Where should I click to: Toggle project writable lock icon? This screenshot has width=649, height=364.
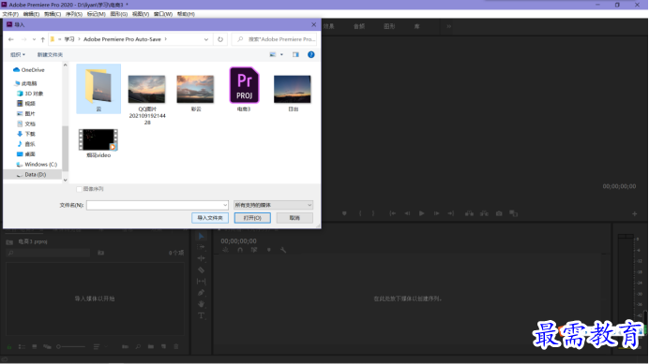(x=9, y=346)
